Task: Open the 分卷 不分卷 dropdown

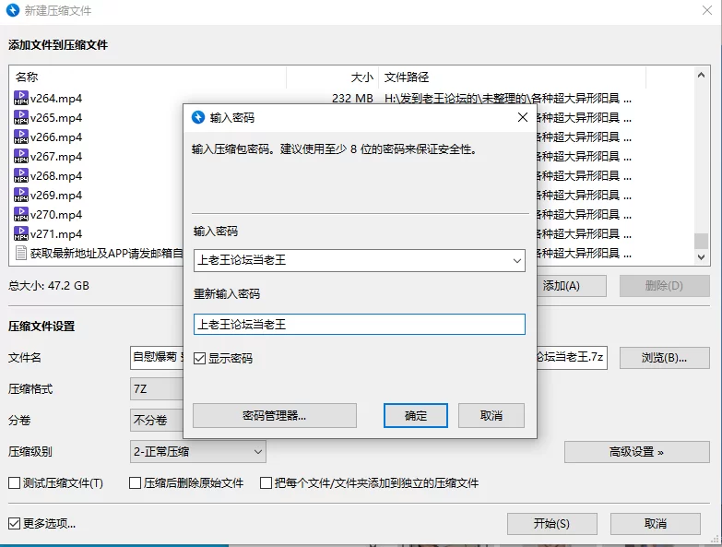Action: (157, 421)
